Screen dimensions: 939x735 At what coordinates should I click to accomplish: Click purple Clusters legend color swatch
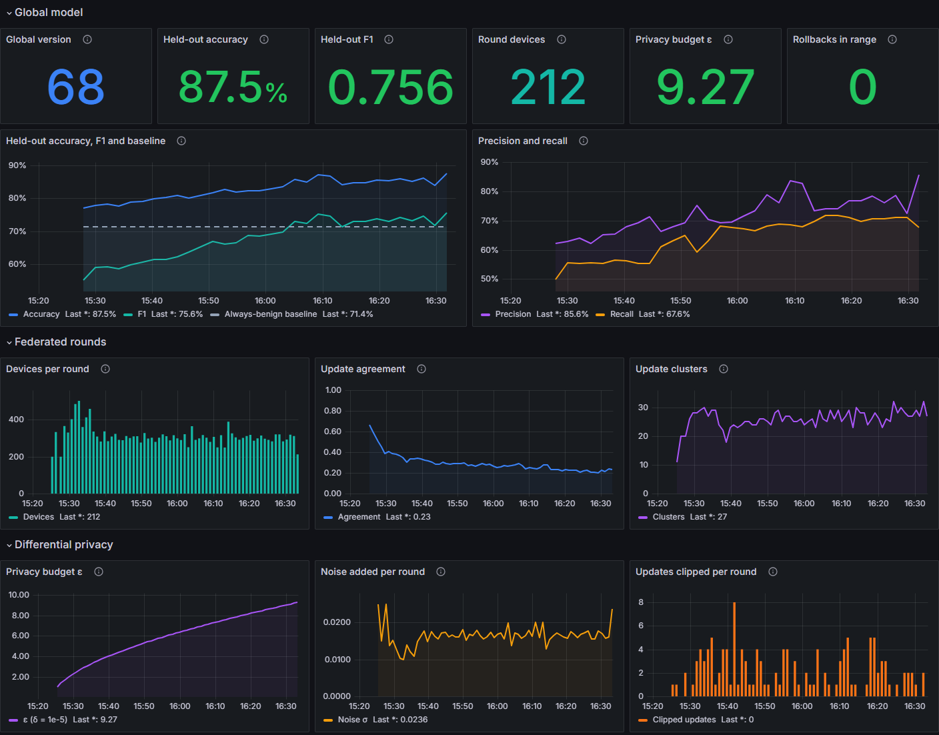point(643,517)
